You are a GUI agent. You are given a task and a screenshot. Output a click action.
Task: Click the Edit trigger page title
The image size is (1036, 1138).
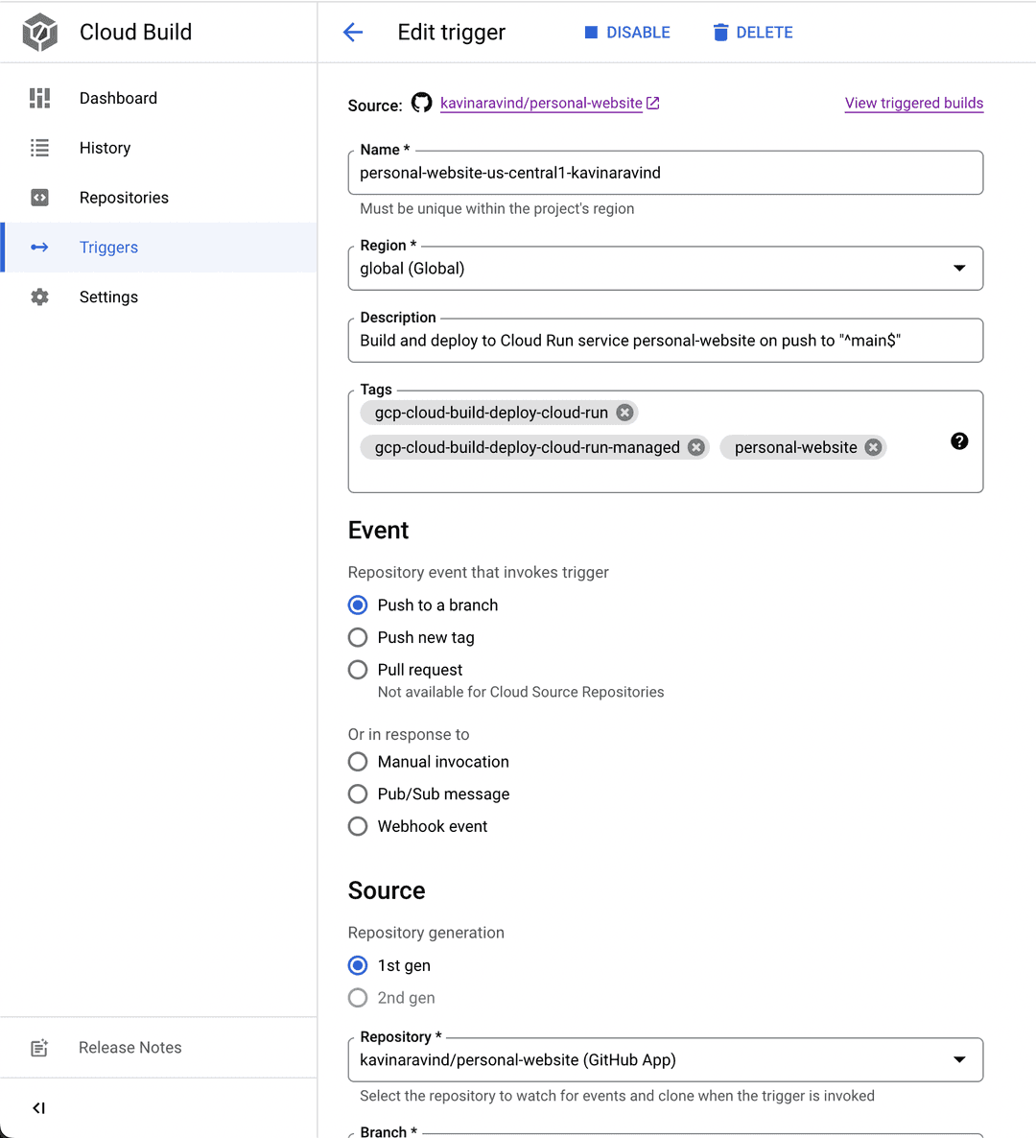point(451,32)
